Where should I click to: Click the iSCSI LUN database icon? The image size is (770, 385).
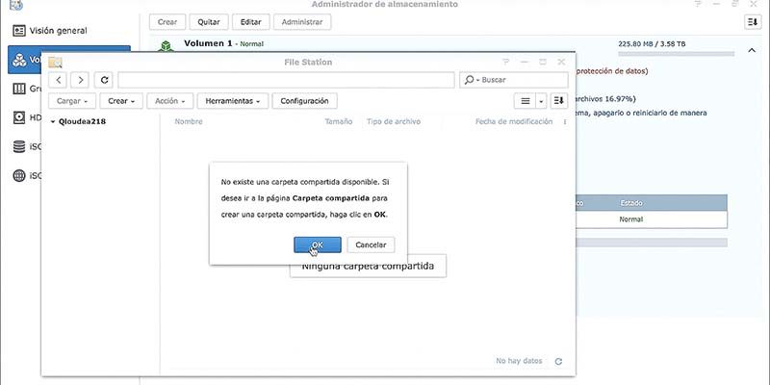coord(19,146)
